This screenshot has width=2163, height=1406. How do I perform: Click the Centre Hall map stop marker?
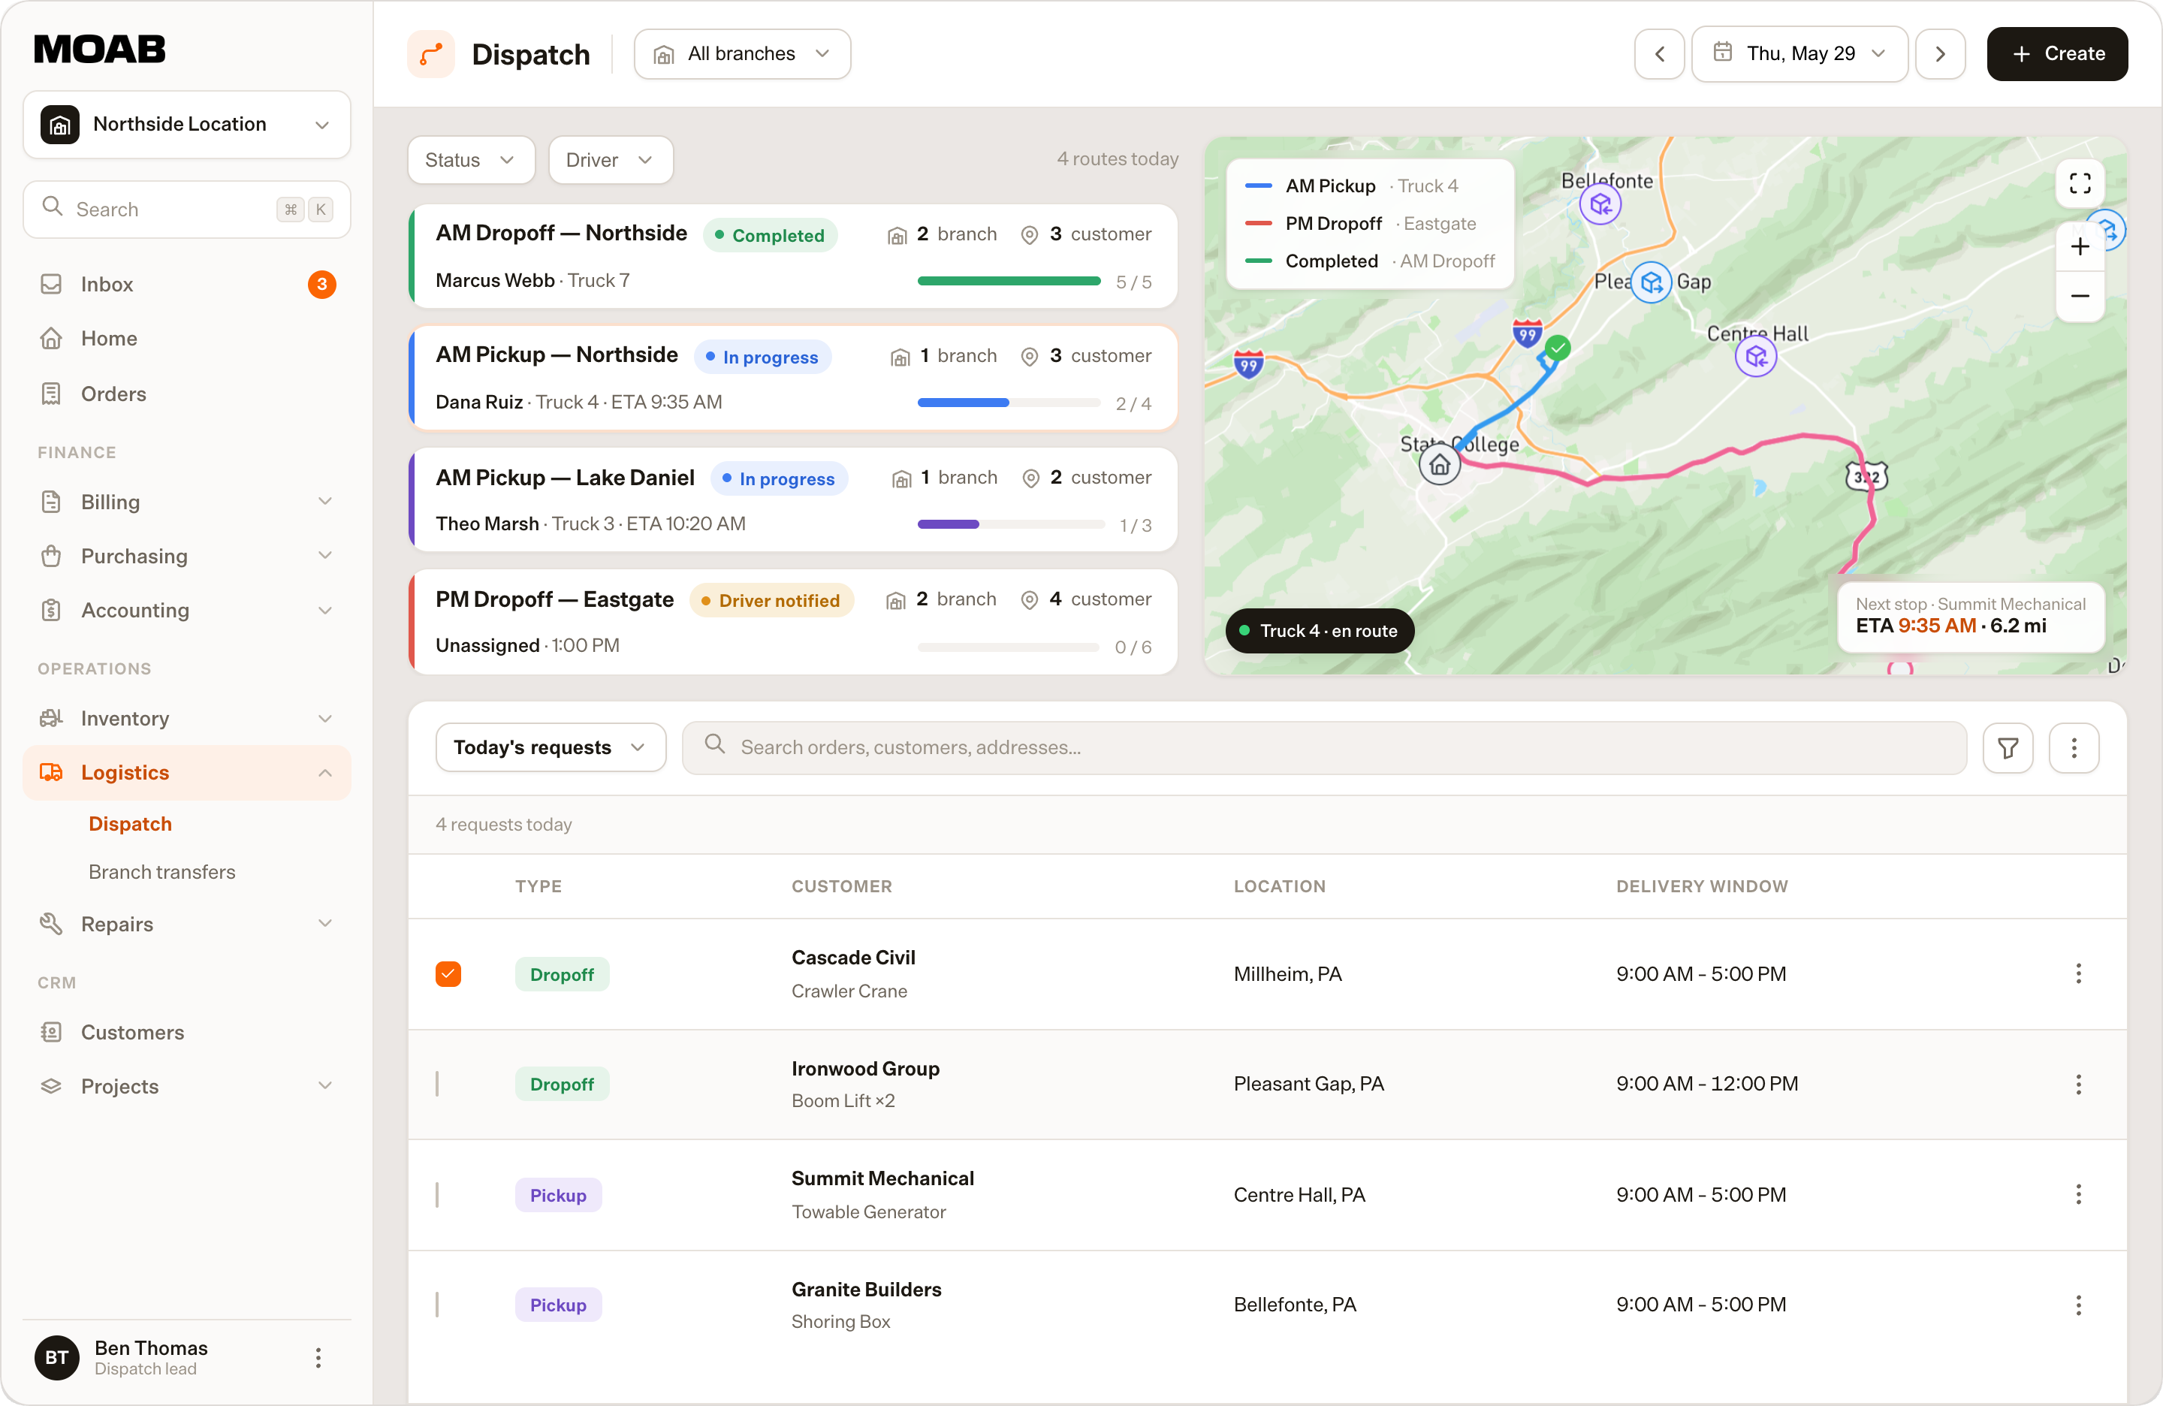click(1756, 356)
